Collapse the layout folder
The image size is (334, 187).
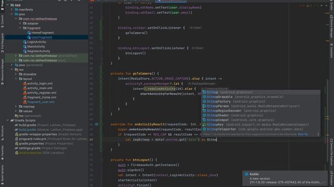pos(16,79)
